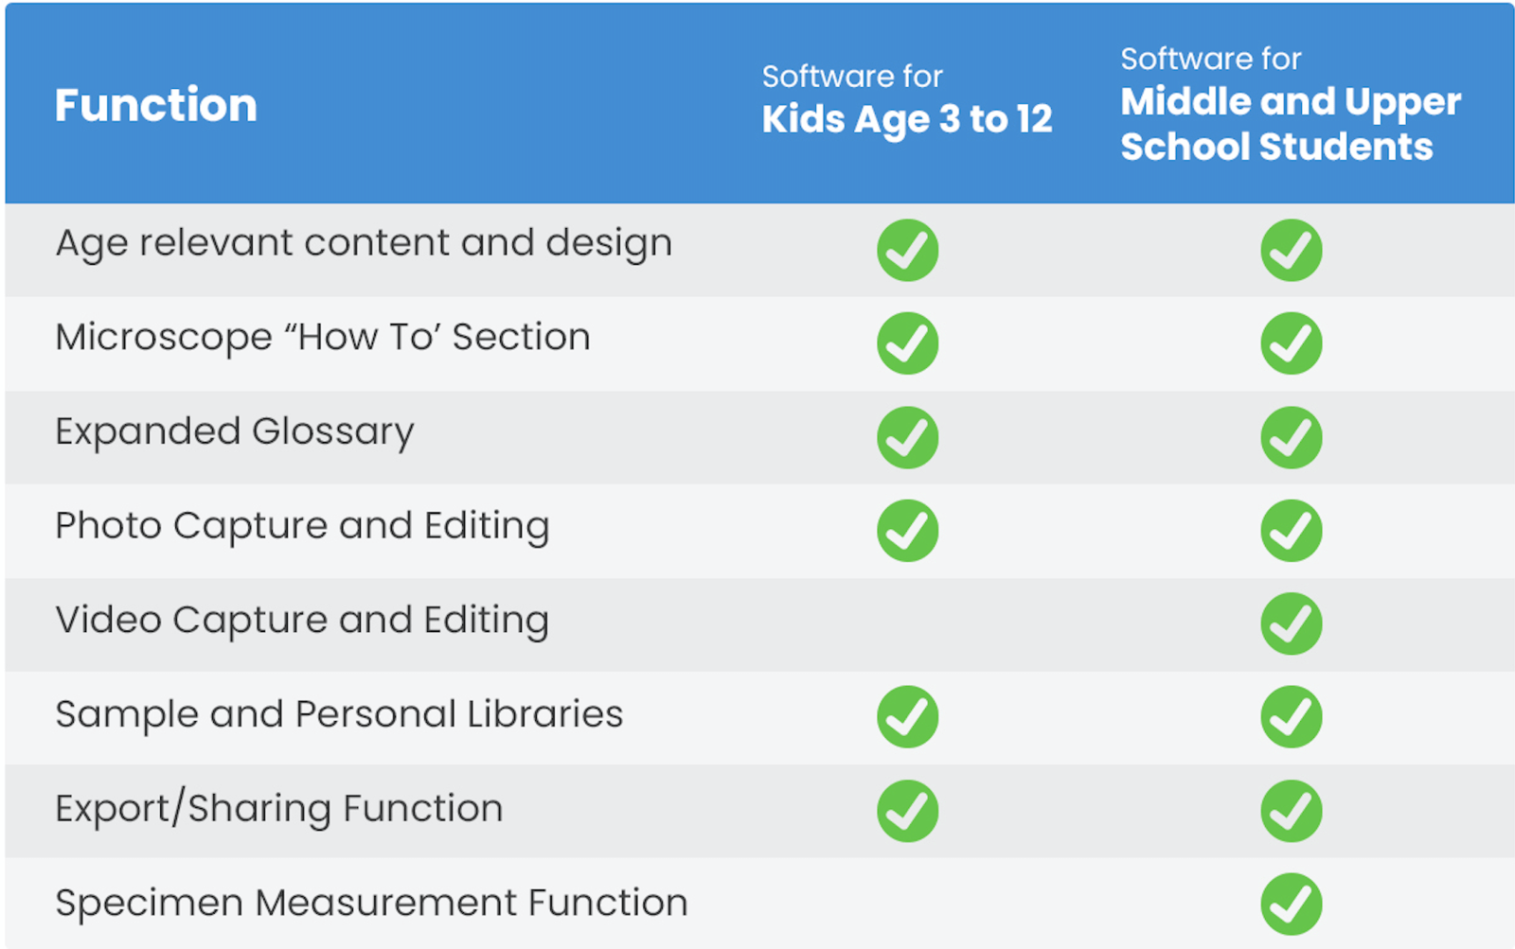Click Middle and Upper checkmark for Expanded Glossary

[x=1291, y=437]
